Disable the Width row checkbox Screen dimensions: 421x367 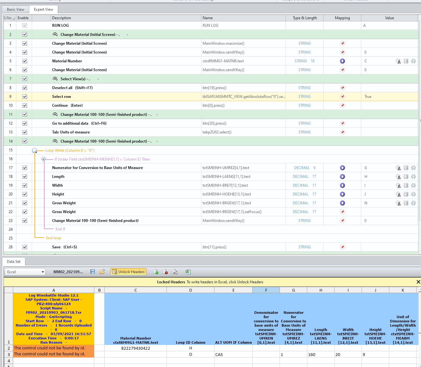25,185
